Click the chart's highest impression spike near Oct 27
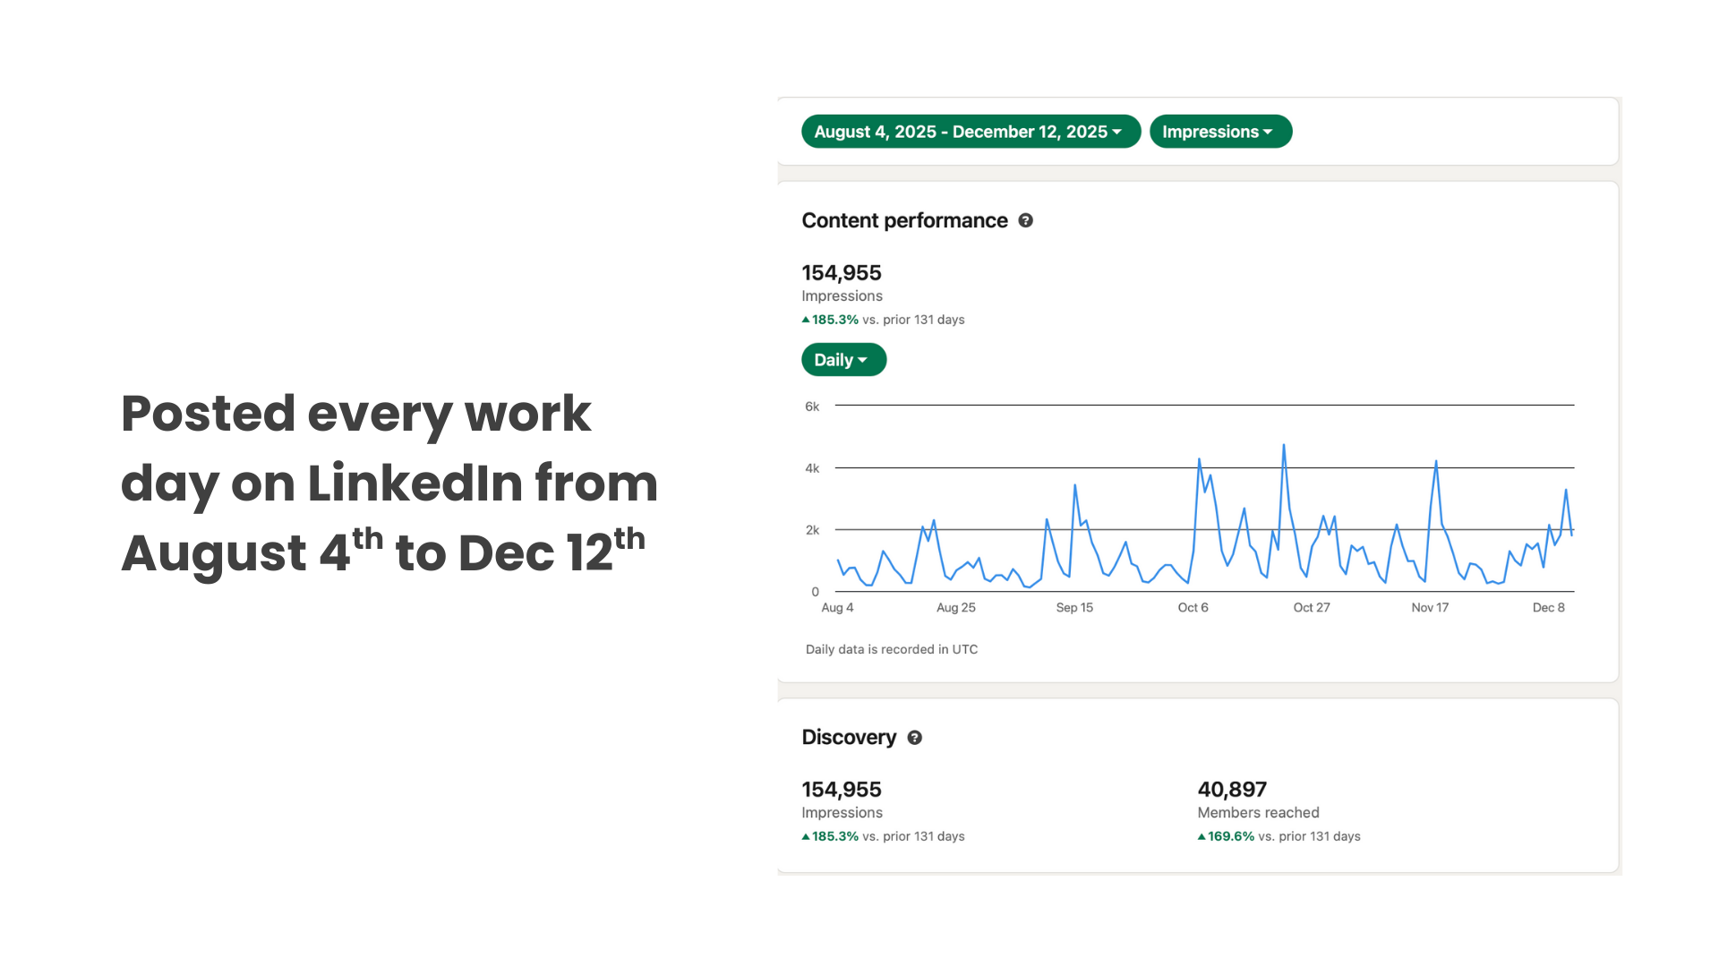The width and height of the screenshot is (1719, 967). [1284, 444]
